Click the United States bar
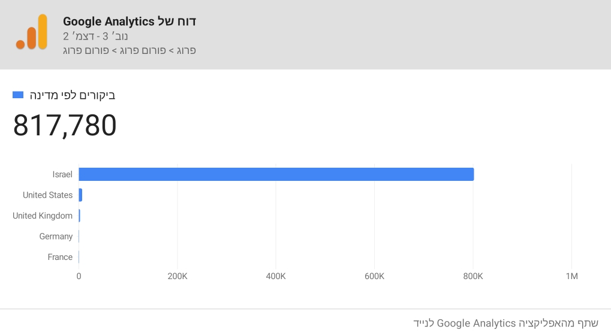The image size is (611, 336). coord(80,195)
